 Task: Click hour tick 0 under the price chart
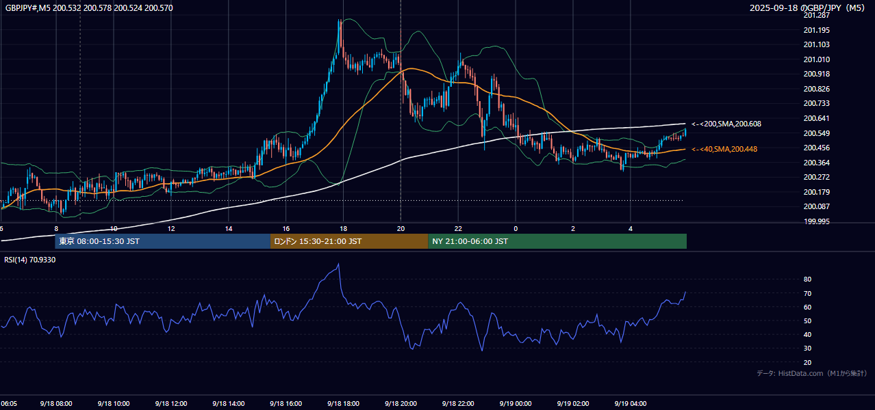pyautogui.click(x=516, y=229)
